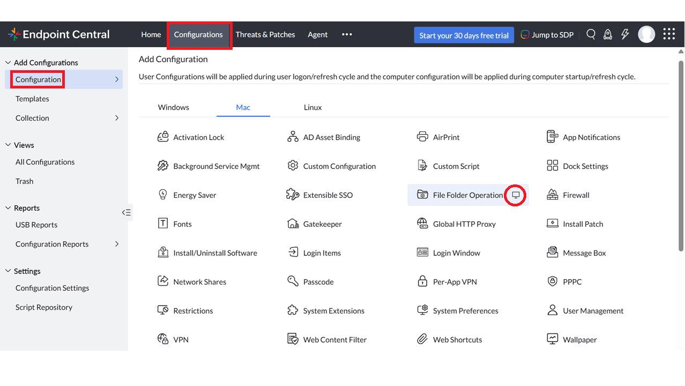Click the Per-App VPN lock icon
The height and width of the screenshot is (386, 685).
pyautogui.click(x=422, y=281)
